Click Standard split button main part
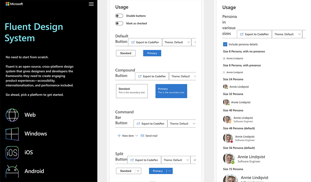 click(x=126, y=171)
